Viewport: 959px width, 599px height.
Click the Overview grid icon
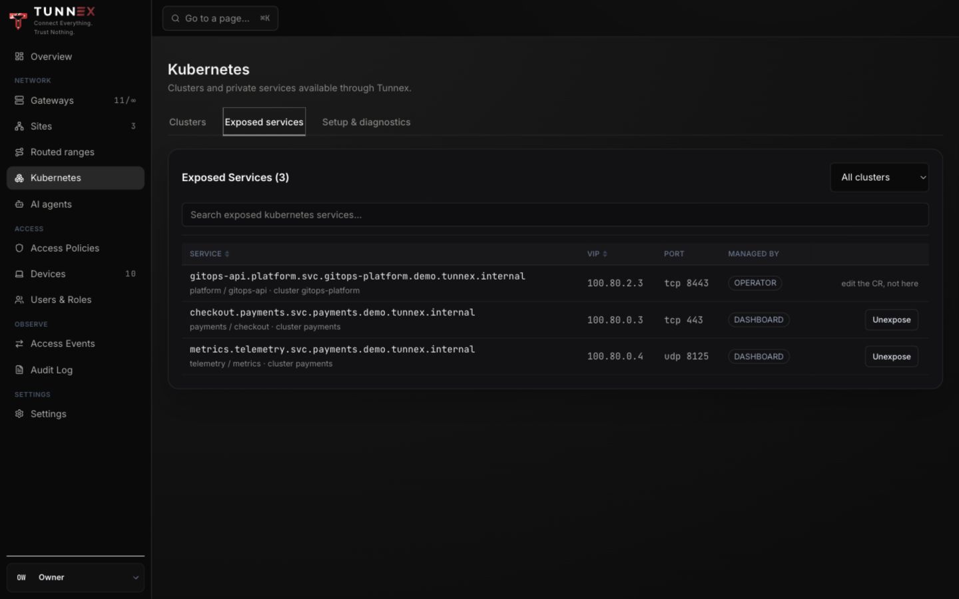19,57
